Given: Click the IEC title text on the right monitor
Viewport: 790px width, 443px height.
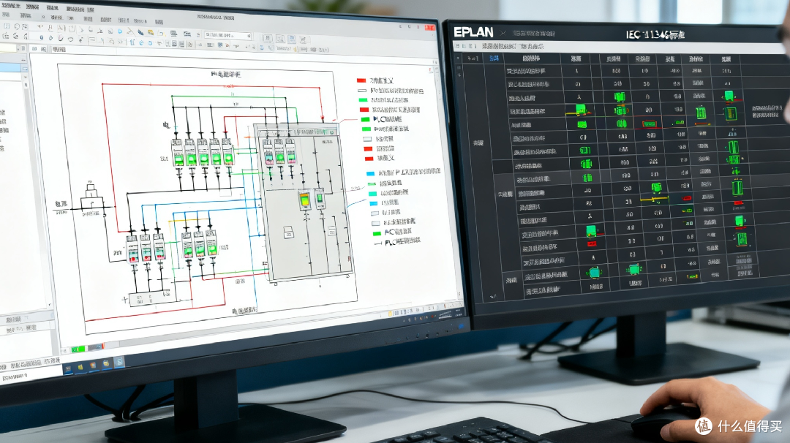Looking at the screenshot, I should click(x=655, y=35).
